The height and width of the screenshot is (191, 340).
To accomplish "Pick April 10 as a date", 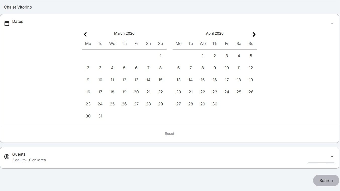I will (x=227, y=68).
